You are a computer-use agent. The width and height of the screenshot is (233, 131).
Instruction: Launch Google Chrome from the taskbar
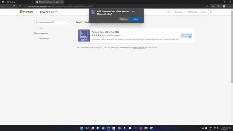click(x=119, y=128)
